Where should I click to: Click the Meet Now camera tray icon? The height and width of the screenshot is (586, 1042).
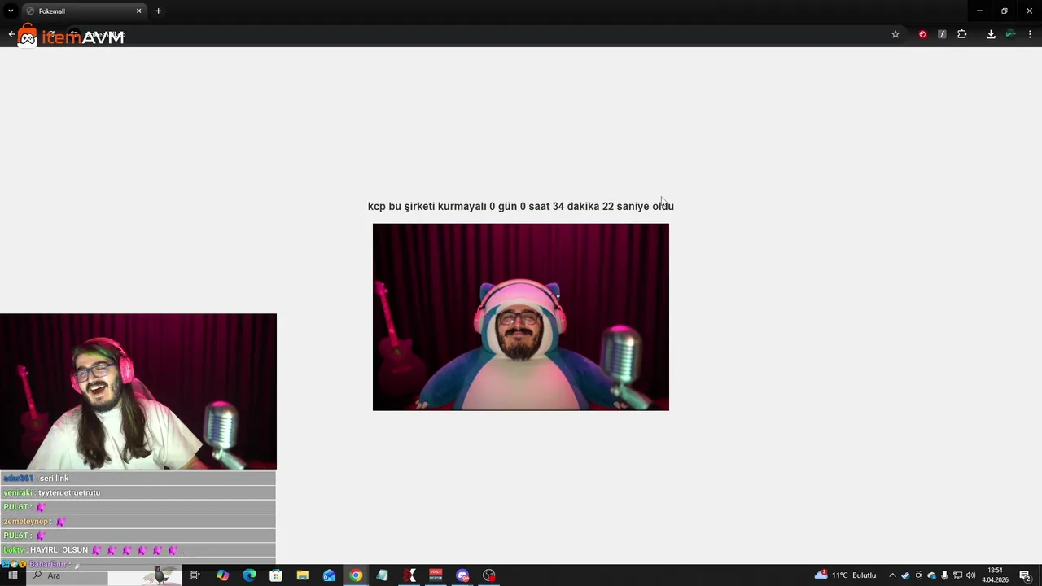pos(919,575)
